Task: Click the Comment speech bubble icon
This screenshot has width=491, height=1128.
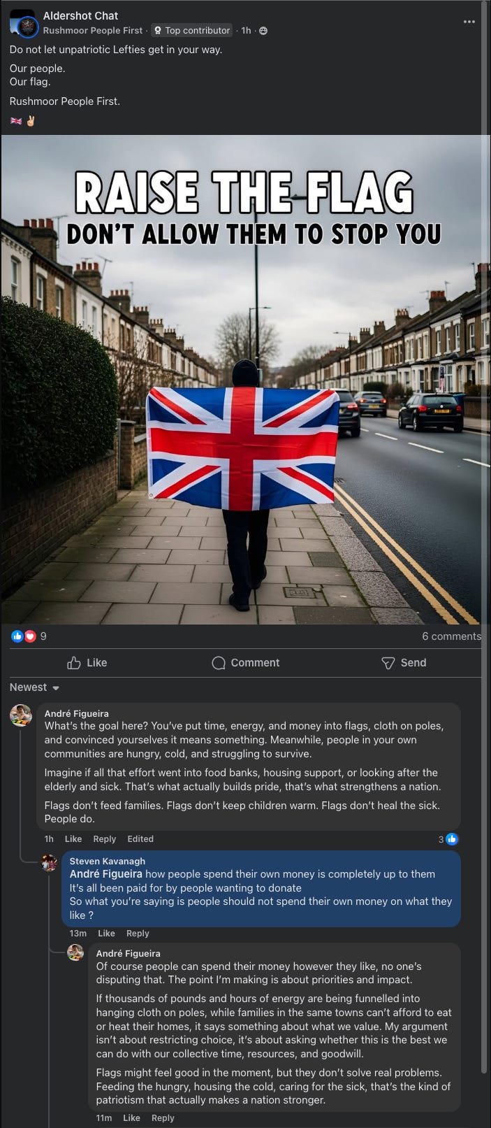Action: click(219, 663)
